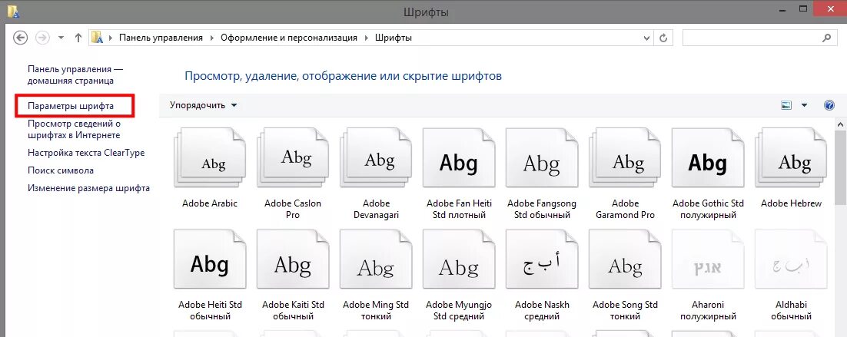Select the Adobe Devanagari font icon
This screenshot has width=847, height=337.
[376, 158]
